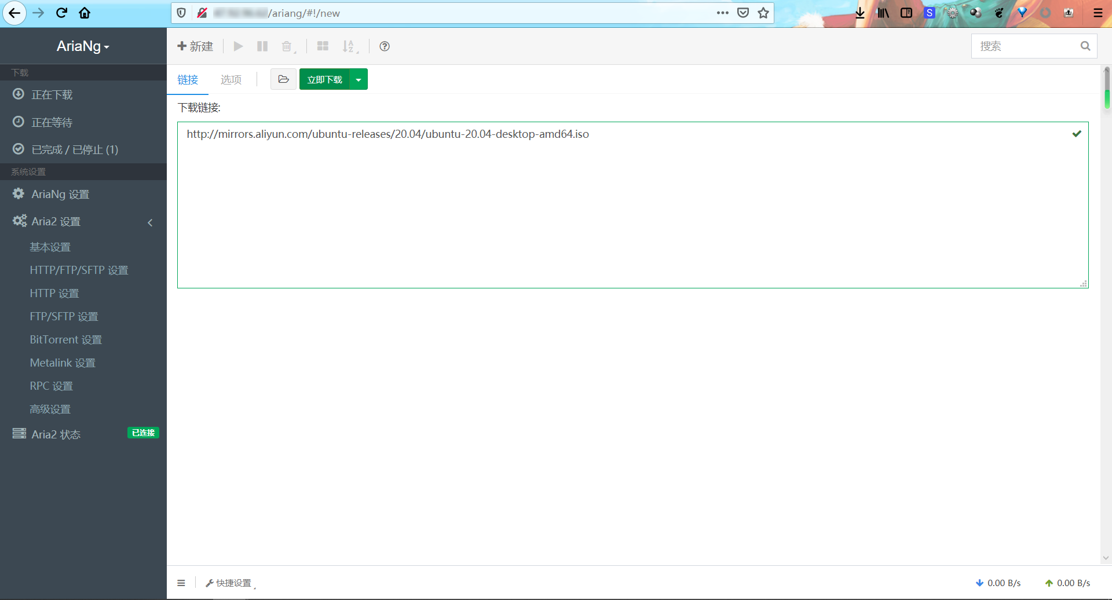Click the 新建 new task button

(195, 46)
